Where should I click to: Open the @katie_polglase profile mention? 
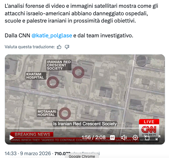(x=52, y=36)
